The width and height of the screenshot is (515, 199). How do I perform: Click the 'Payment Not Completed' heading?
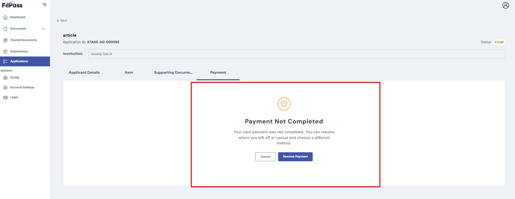284,122
